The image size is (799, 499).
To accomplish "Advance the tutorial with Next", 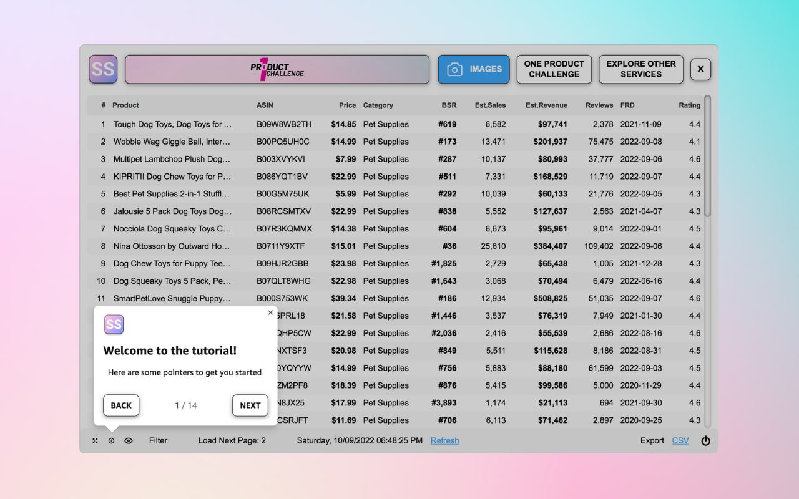I will click(250, 405).
